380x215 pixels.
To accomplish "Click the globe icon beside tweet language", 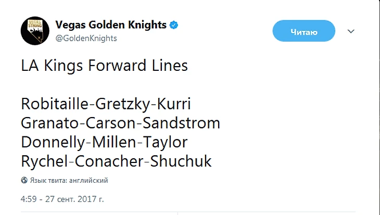I will click(x=24, y=181).
